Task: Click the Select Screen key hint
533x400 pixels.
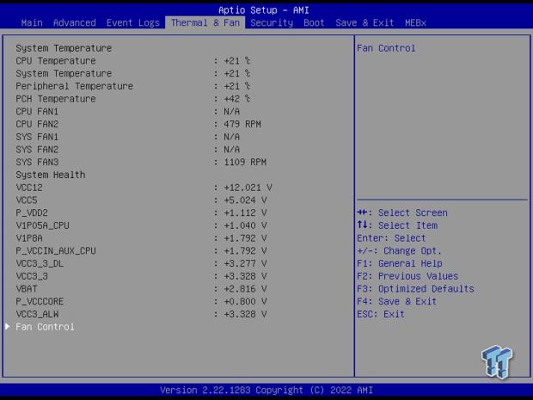Action: [x=402, y=213]
